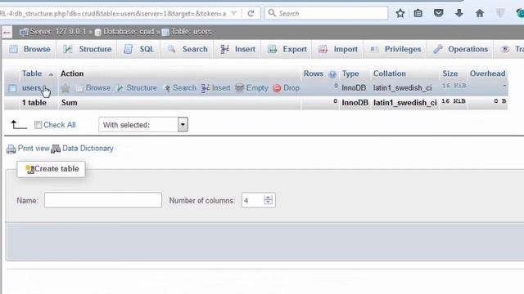Click the bookmark star icon in browser
Screen dimensions: 524x294
coord(400,13)
